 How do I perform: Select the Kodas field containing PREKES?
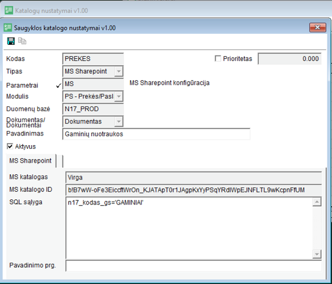coord(93,59)
